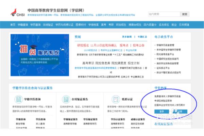Click the 搜索 search button

click(x=185, y=14)
